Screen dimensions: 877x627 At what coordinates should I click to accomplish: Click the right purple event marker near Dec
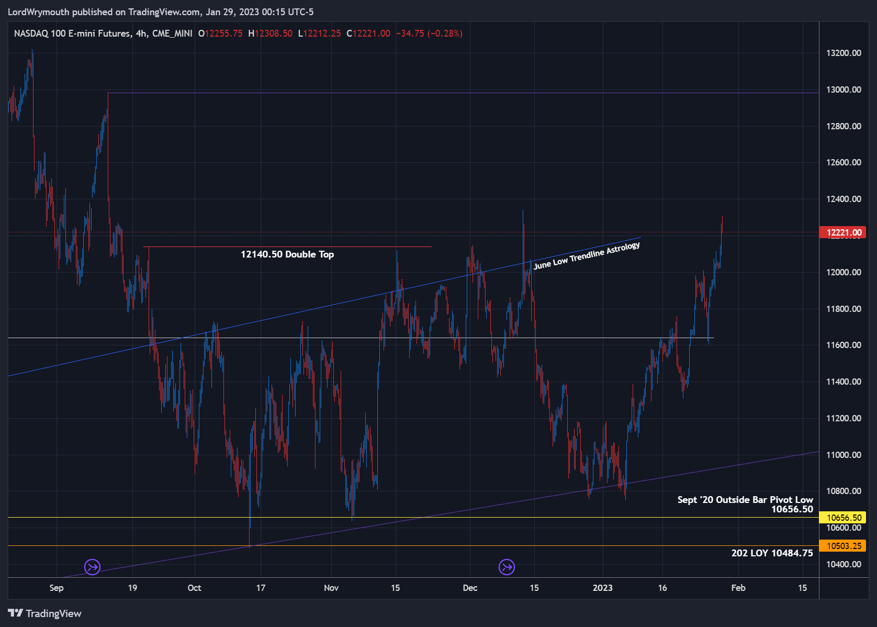coord(507,567)
